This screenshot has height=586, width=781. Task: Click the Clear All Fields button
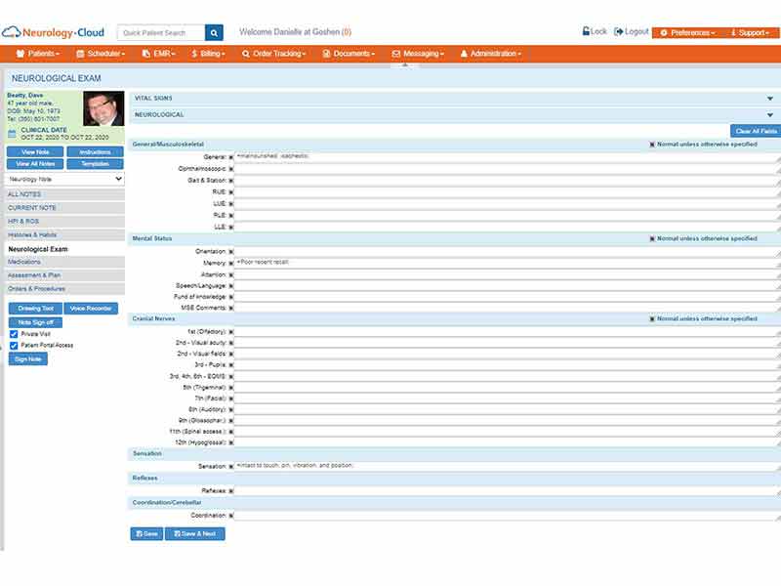756,131
